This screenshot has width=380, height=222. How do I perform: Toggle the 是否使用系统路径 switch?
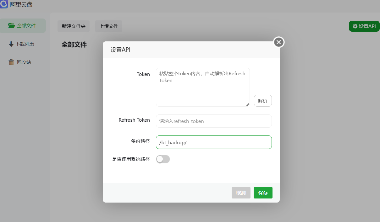tap(163, 159)
